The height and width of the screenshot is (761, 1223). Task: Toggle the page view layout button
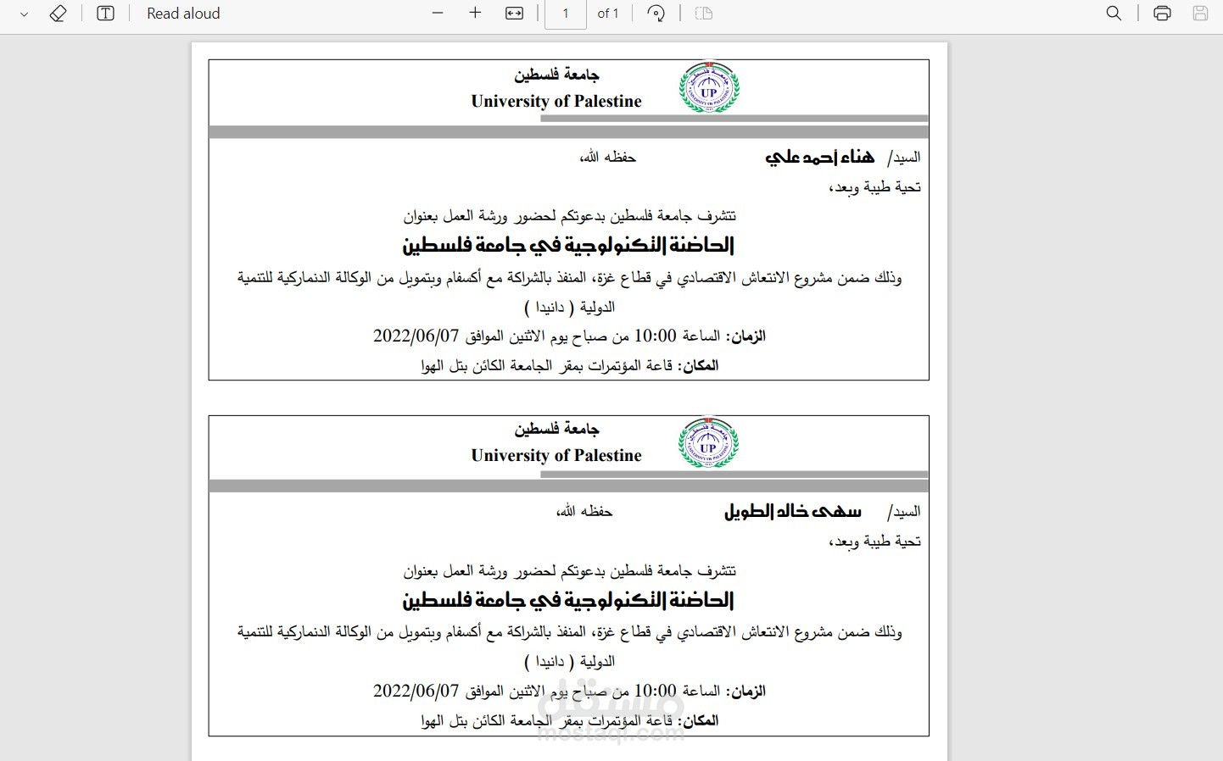click(703, 14)
